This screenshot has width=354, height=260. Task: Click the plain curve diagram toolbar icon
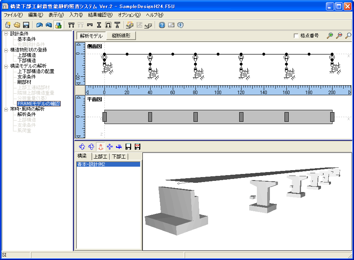(x=148, y=25)
